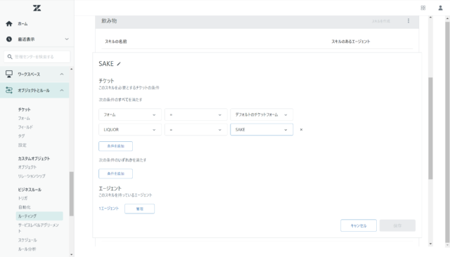
Task: Click the sidebar scroll-down arrow
Action: pos(72,254)
